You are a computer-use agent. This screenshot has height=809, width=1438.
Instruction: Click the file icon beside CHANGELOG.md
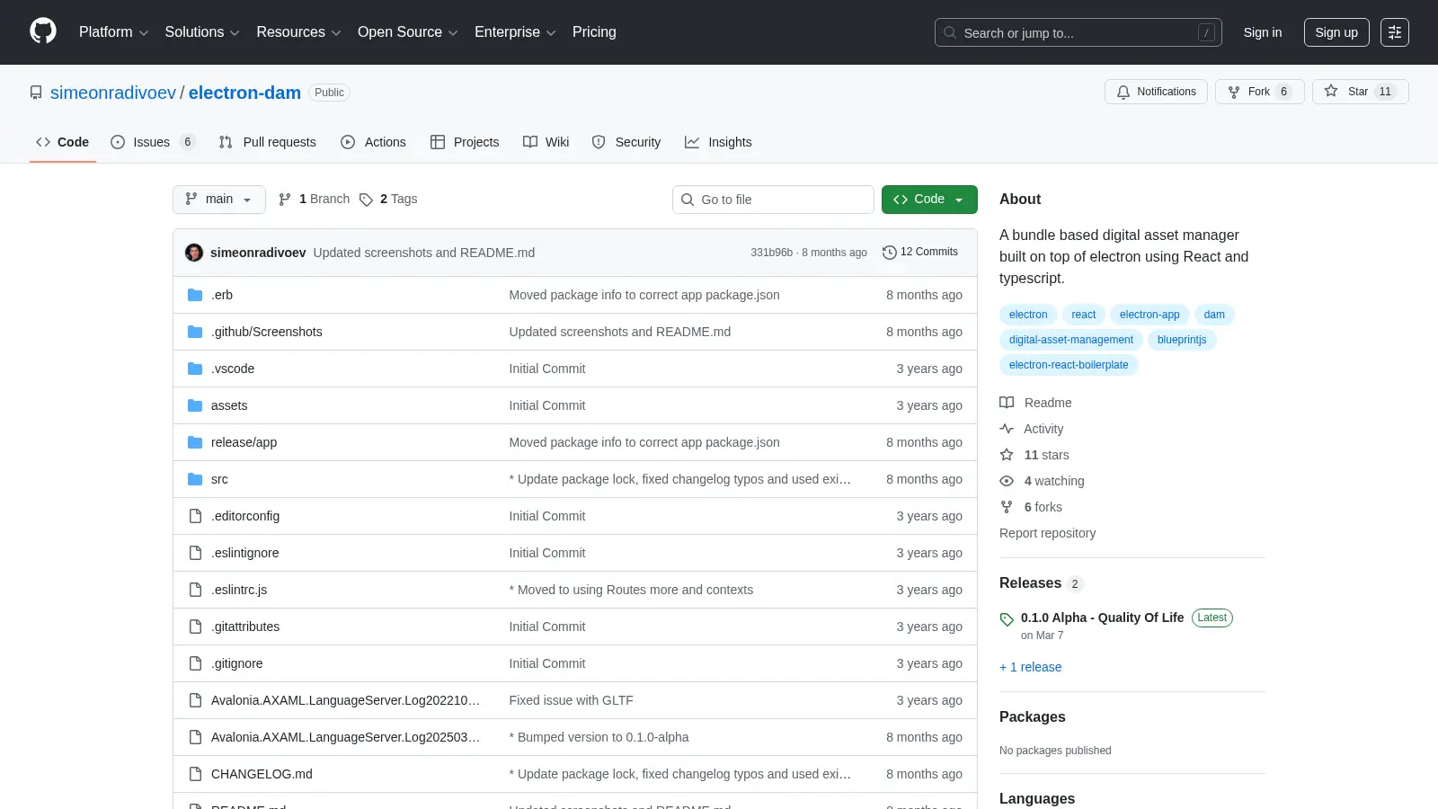(x=195, y=774)
